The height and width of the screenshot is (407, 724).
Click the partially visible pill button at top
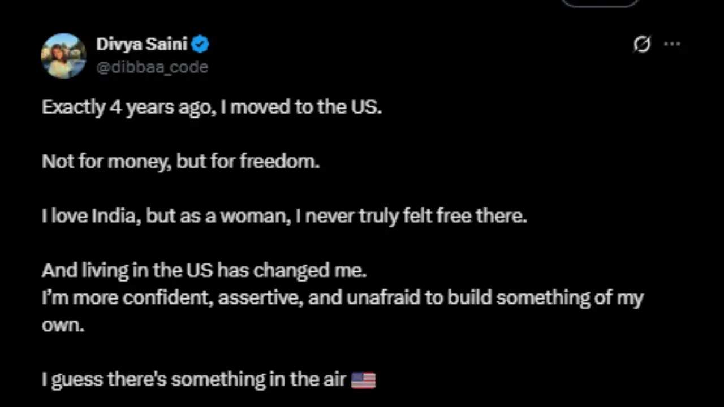(600, 3)
